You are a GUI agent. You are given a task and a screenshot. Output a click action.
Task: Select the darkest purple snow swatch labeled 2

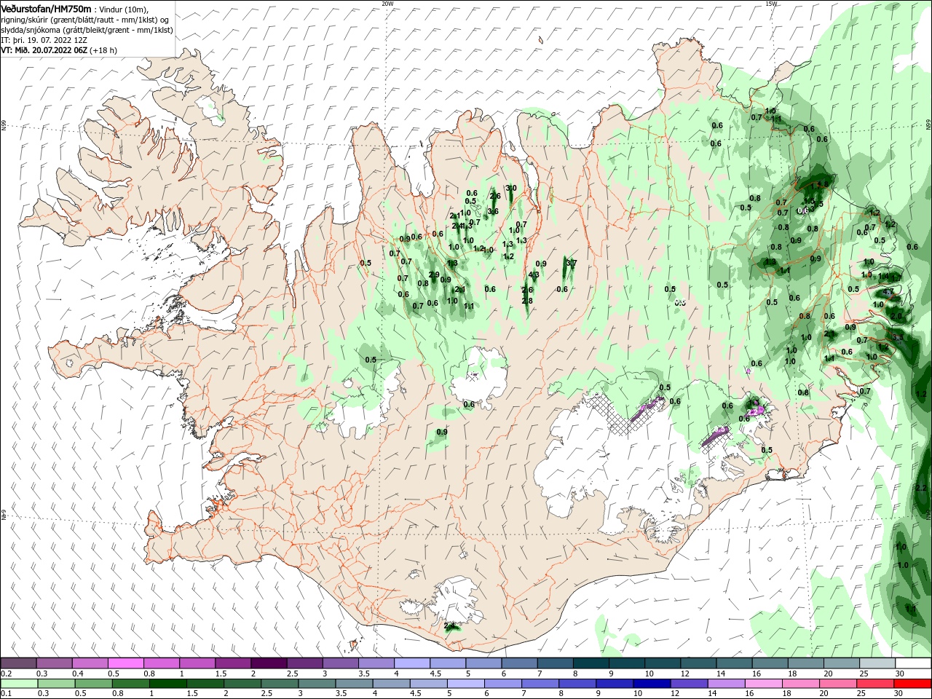[268, 663]
